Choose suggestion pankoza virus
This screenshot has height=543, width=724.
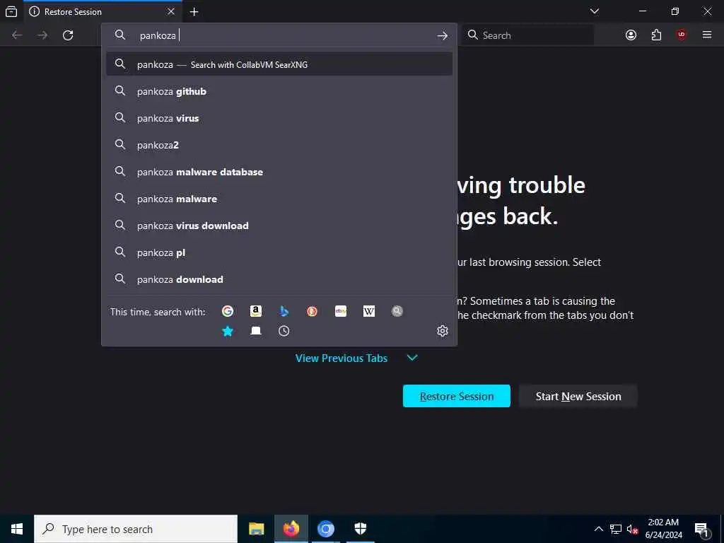point(279,118)
